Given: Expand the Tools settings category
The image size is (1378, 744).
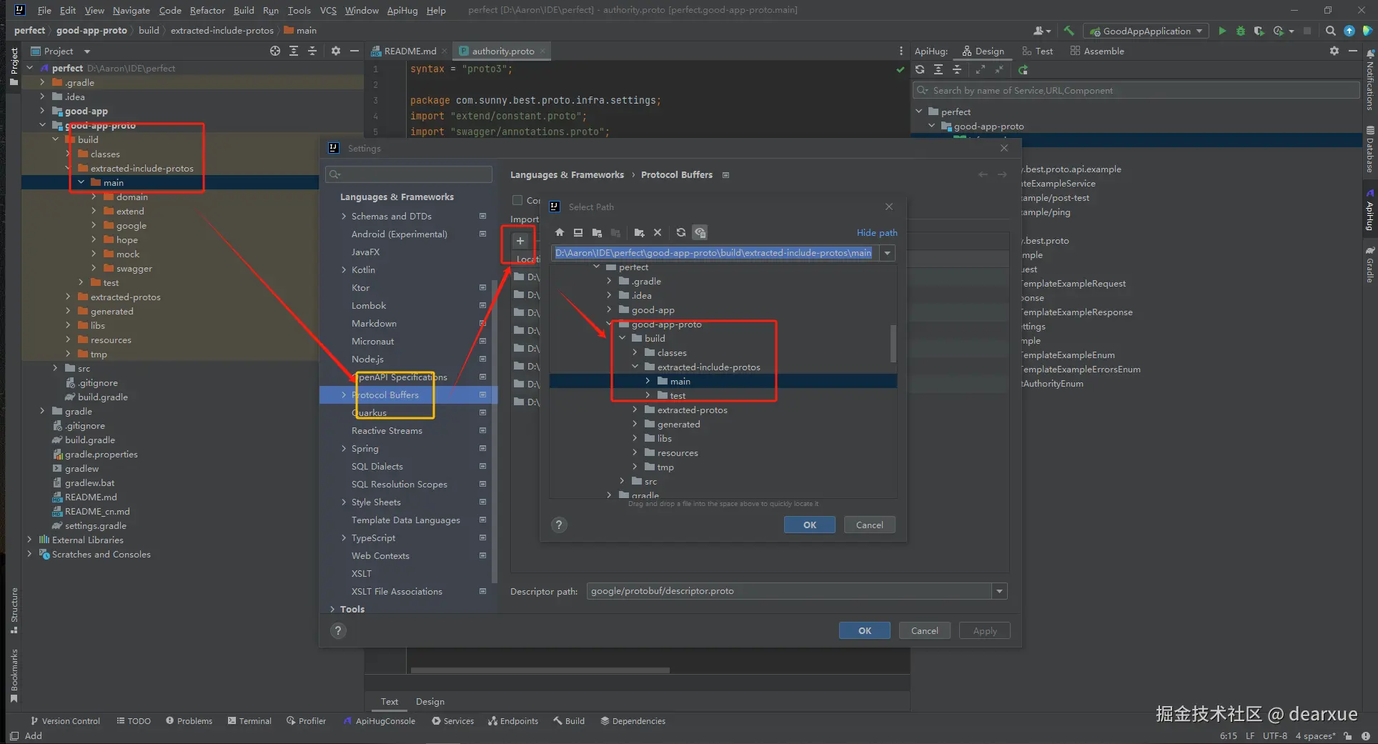Looking at the screenshot, I should 332,609.
